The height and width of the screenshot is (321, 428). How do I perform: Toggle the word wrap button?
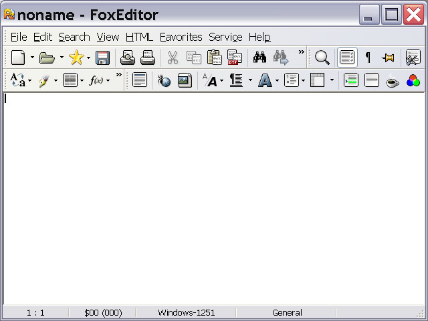[347, 58]
